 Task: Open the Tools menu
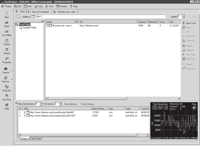point(38,6)
